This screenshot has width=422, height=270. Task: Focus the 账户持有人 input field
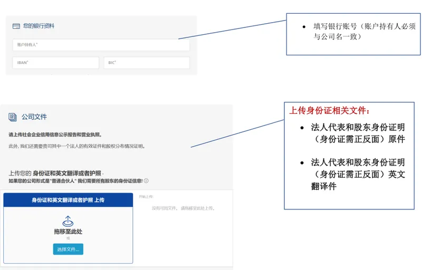(x=101, y=45)
